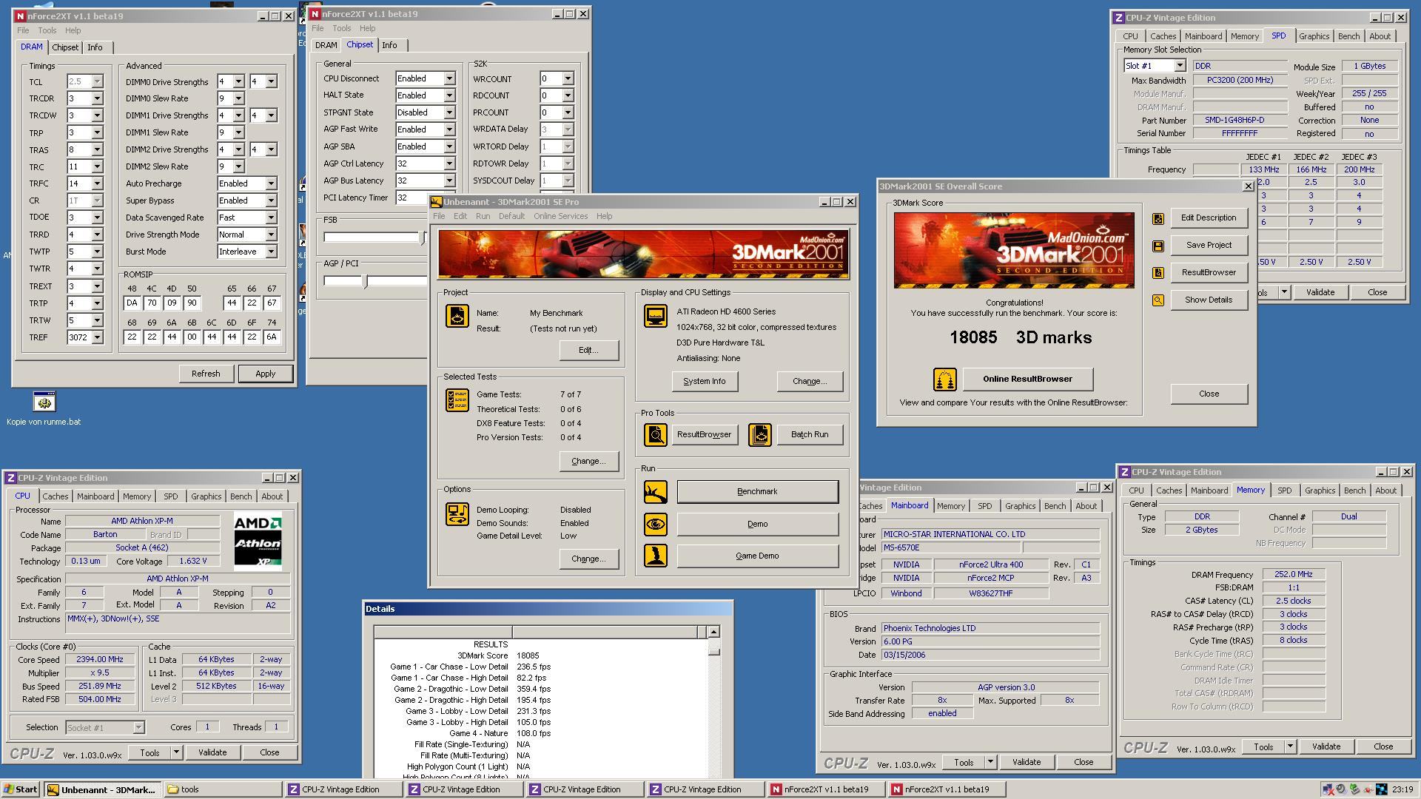Click the Benchmark run icon

pos(656,492)
